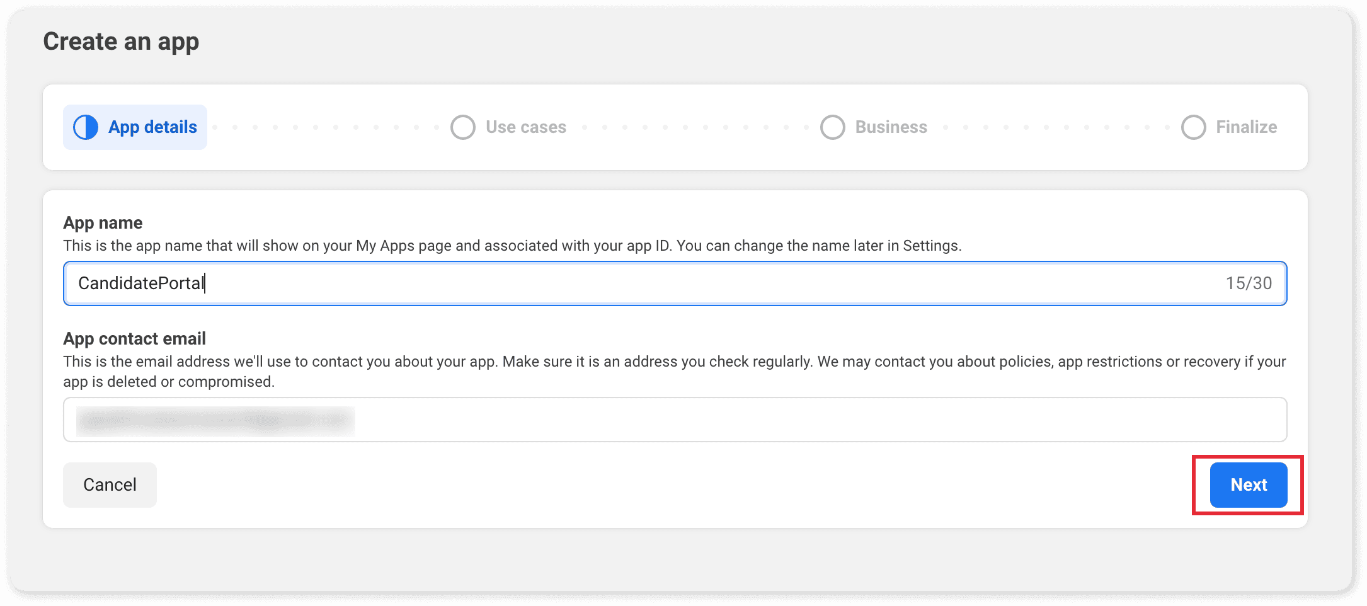Go to the Use cases step label
The image size is (1367, 606).
pos(525,127)
